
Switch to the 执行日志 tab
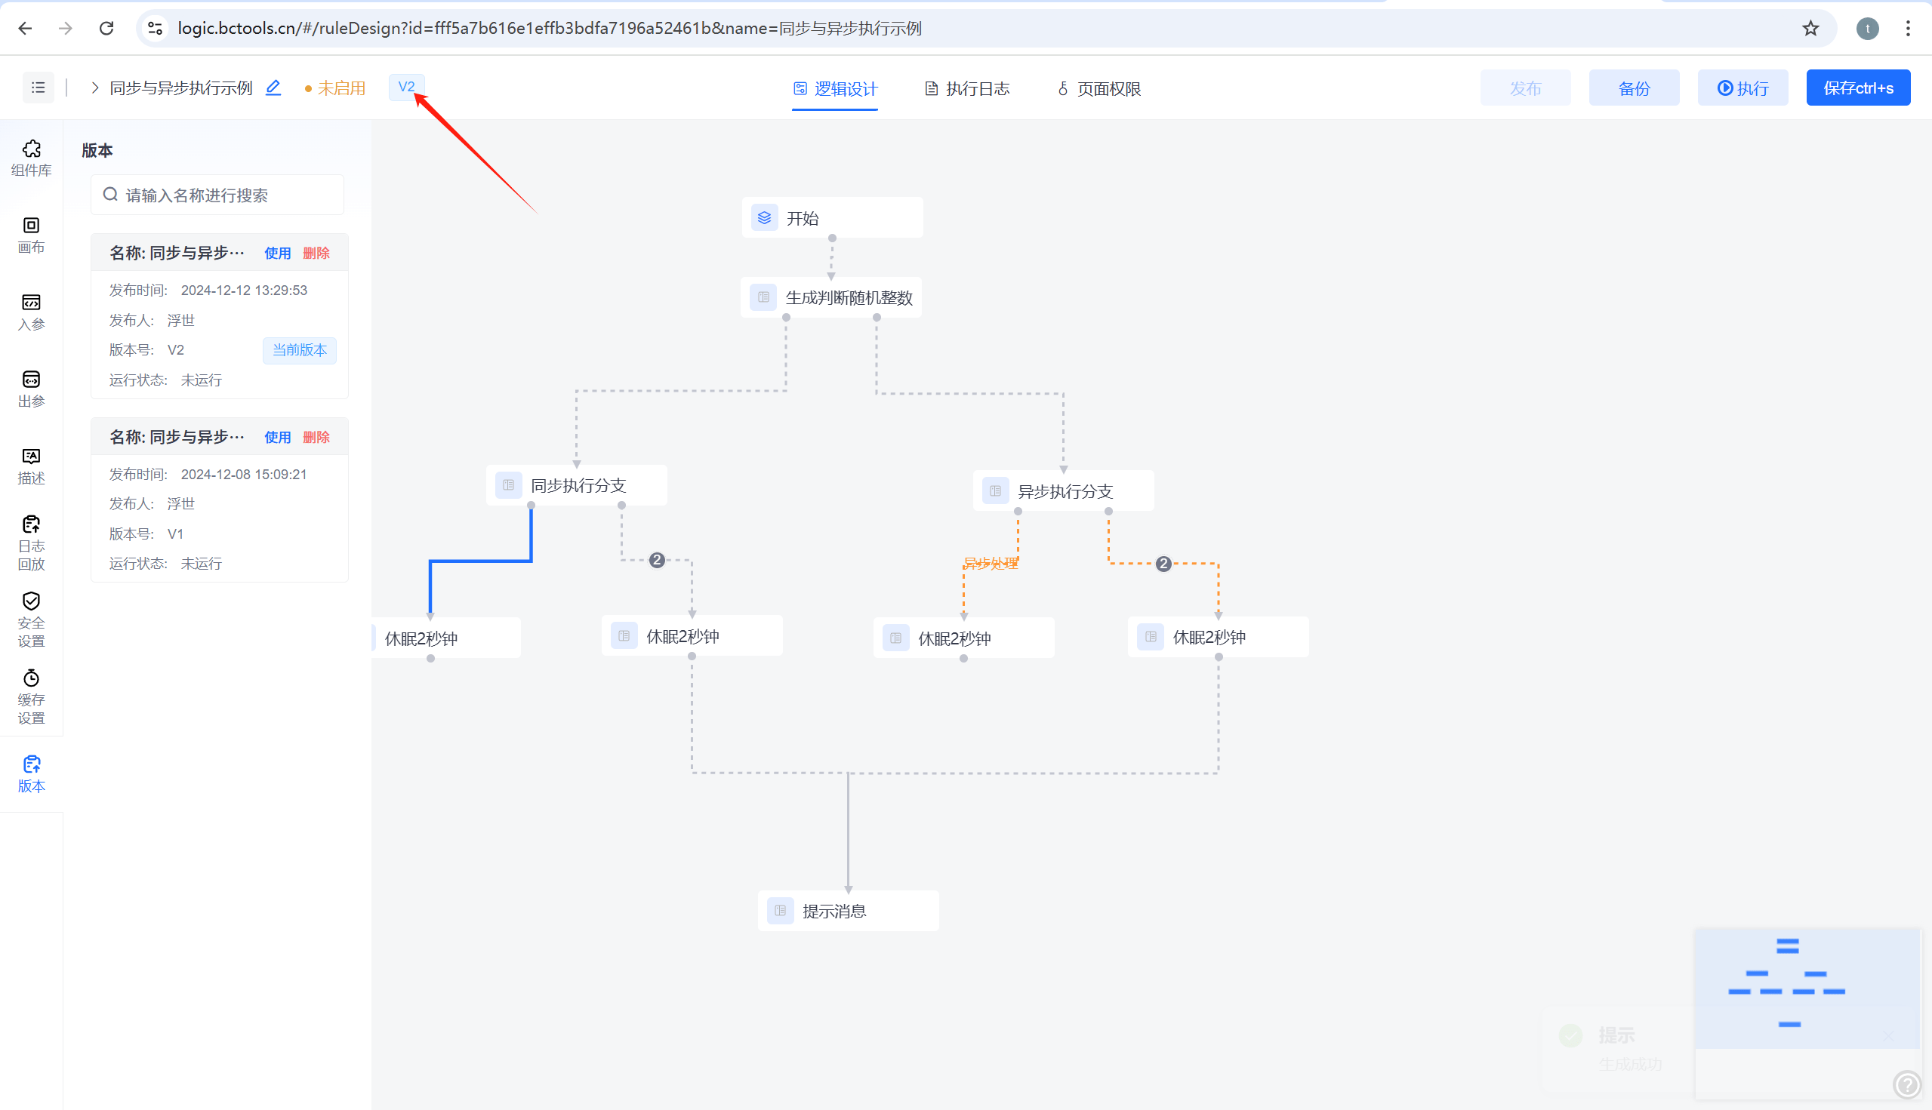tap(966, 88)
